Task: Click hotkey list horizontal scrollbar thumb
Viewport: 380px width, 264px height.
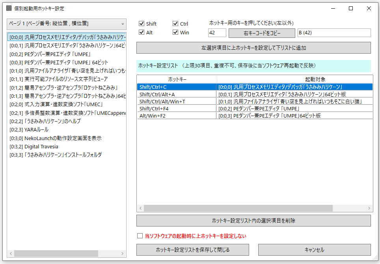Action: pos(238,208)
